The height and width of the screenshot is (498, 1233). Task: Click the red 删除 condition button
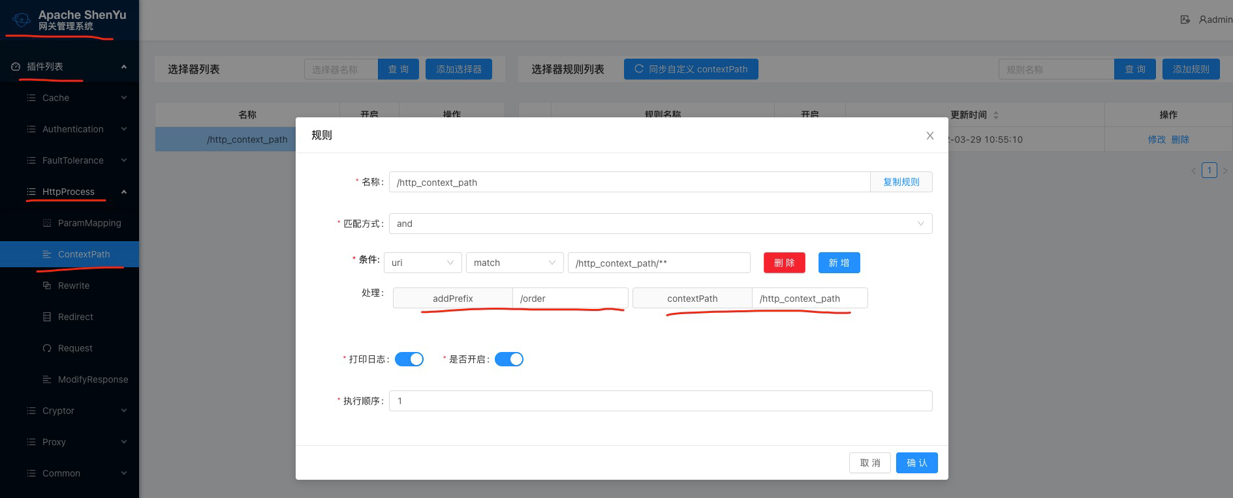(784, 263)
